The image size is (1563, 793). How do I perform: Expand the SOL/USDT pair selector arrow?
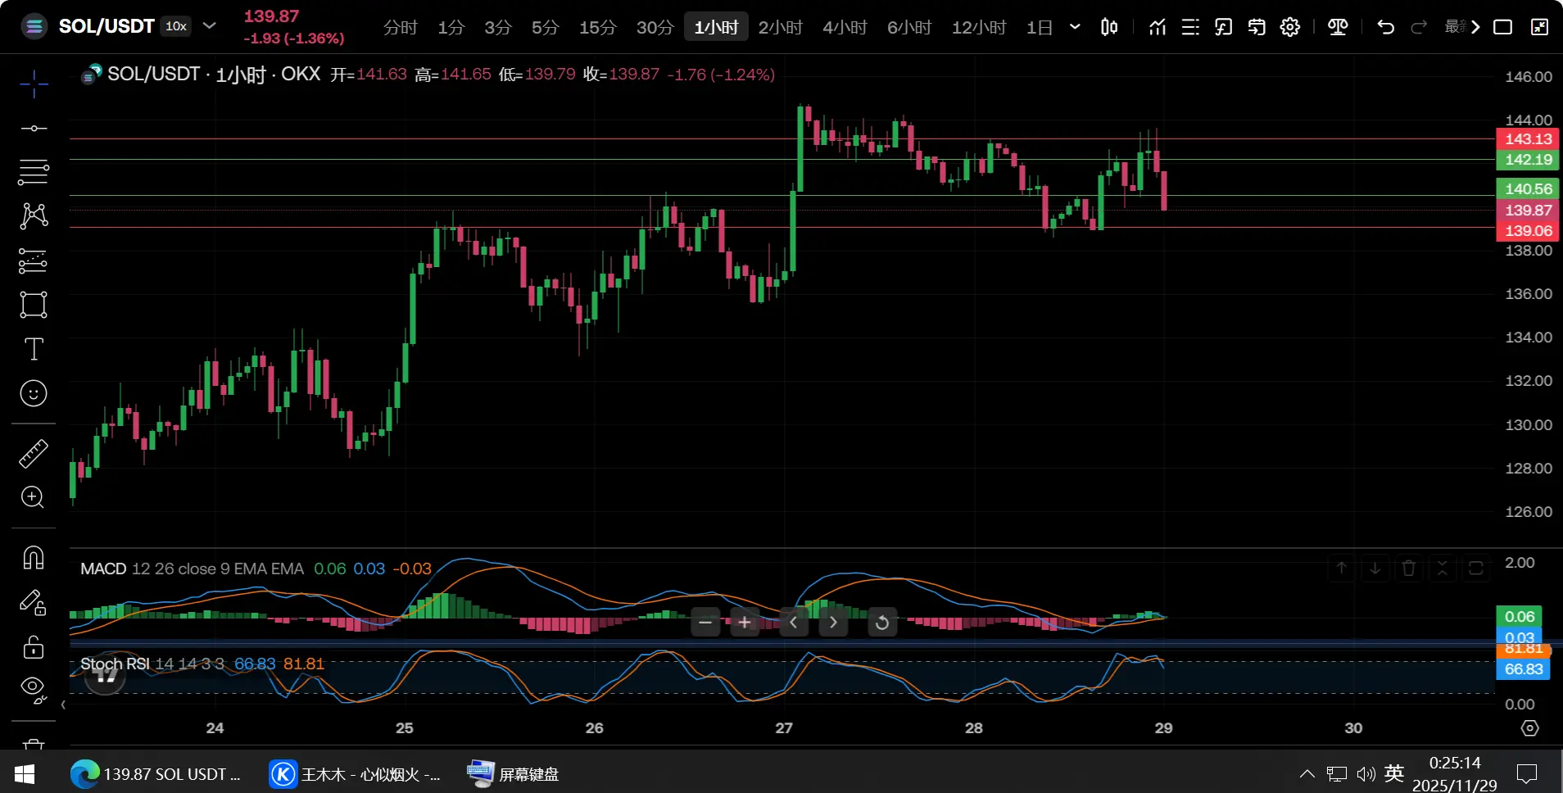210,25
